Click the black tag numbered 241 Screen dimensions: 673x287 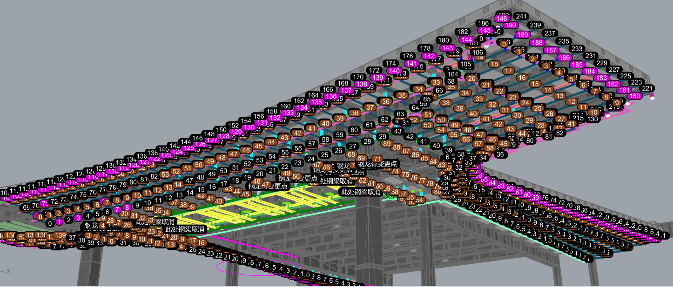click(x=522, y=16)
